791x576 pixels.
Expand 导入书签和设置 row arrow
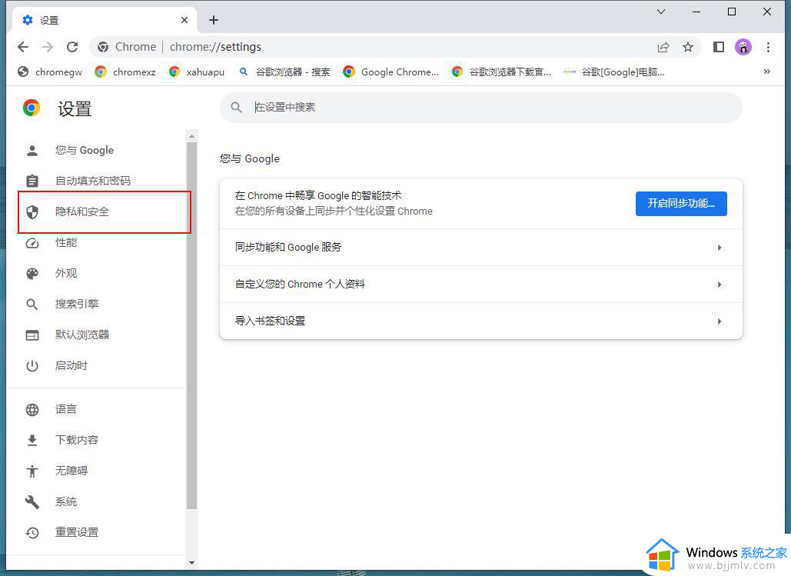(720, 321)
